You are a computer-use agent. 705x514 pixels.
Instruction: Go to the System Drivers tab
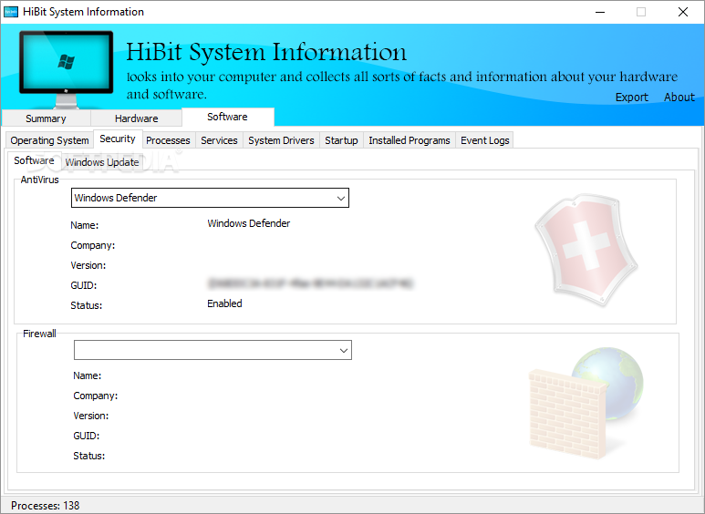[281, 140]
